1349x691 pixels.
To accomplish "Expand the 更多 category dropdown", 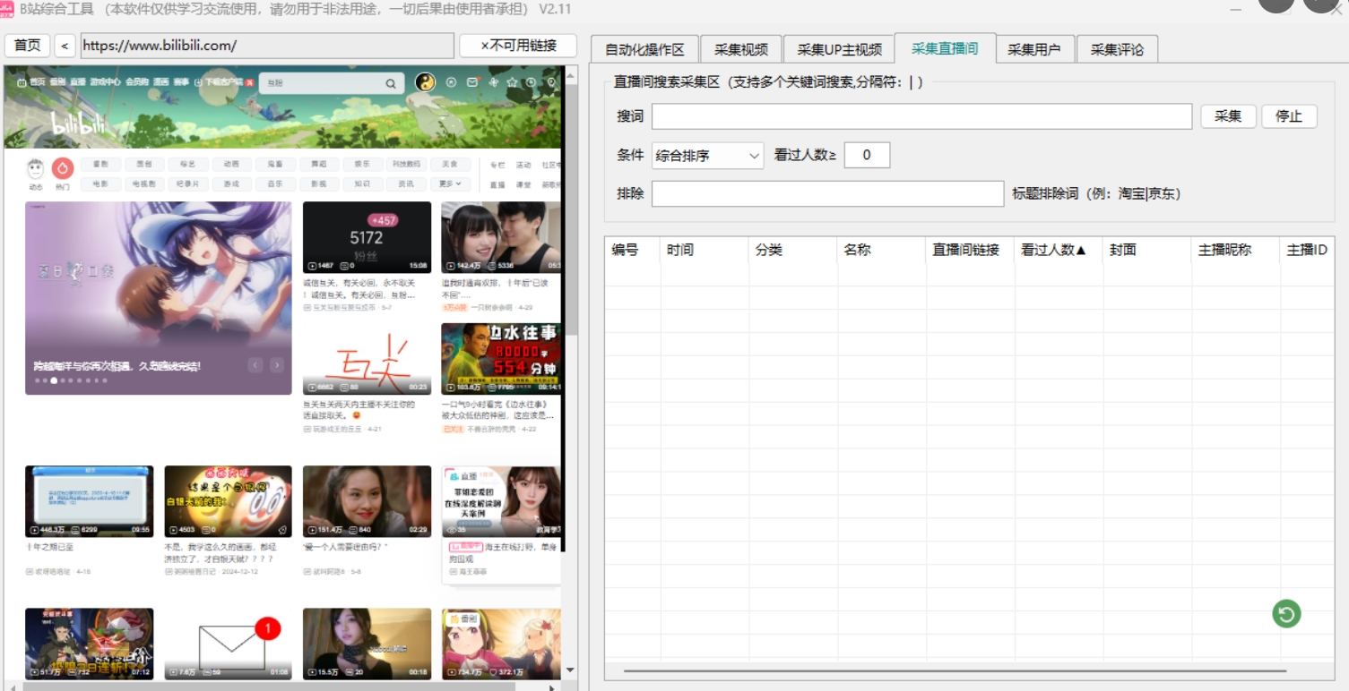I will tap(451, 184).
